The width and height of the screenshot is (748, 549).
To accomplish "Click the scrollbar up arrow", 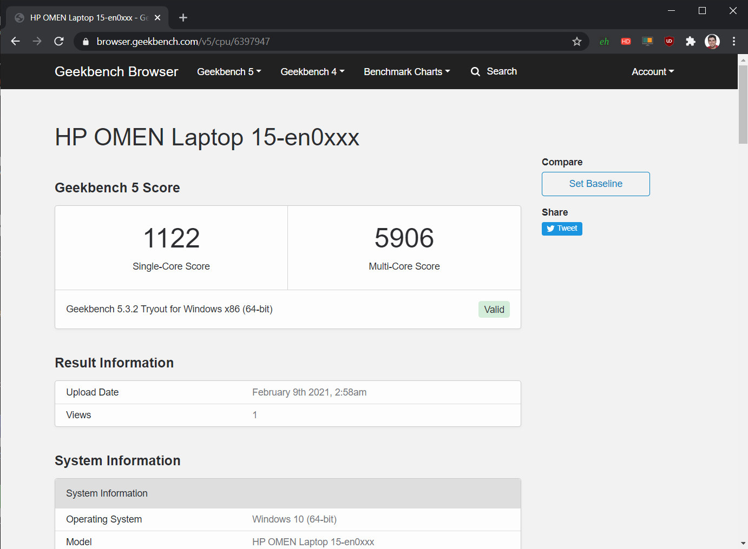I will (x=743, y=59).
